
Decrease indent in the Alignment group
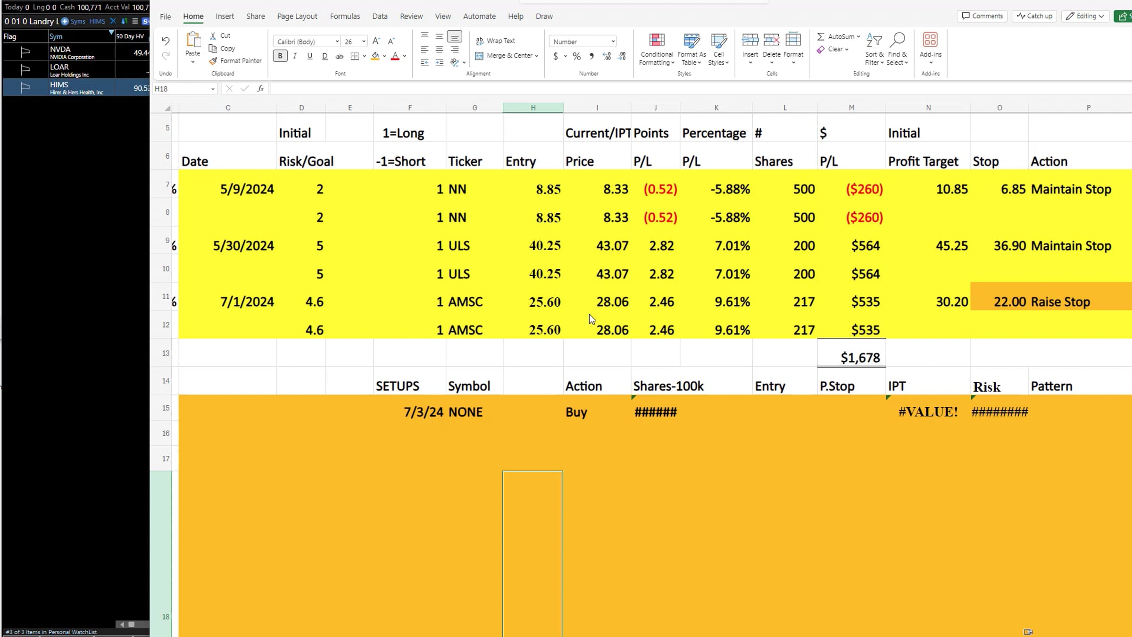(x=424, y=63)
